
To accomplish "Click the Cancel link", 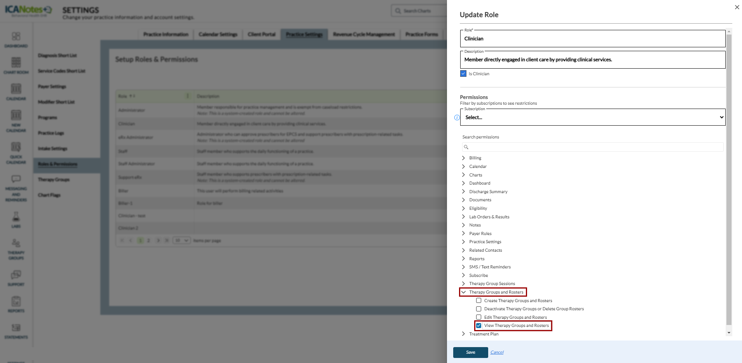I will (497, 352).
